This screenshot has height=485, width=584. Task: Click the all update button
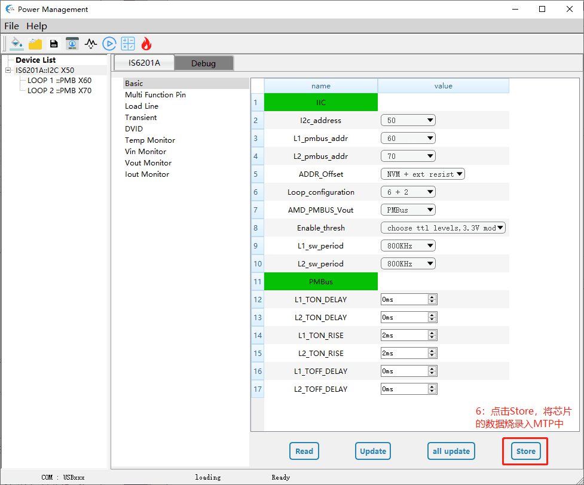[x=451, y=452]
